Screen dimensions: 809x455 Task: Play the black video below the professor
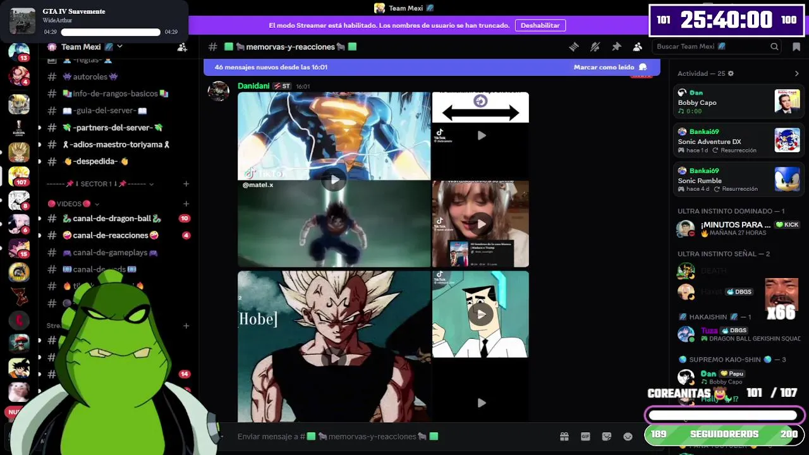pos(481,403)
